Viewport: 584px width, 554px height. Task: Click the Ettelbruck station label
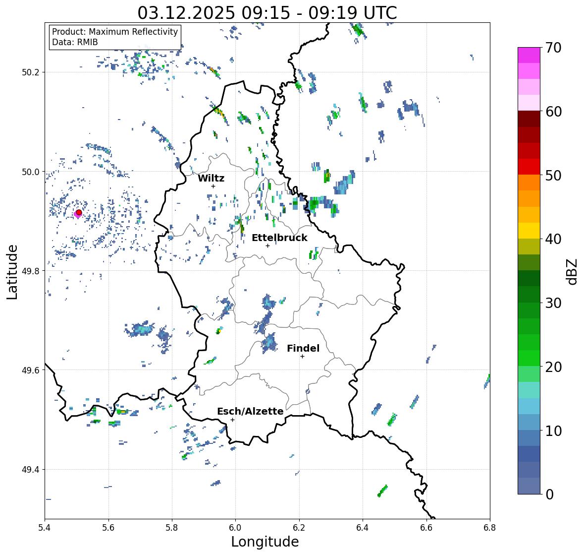pos(279,238)
